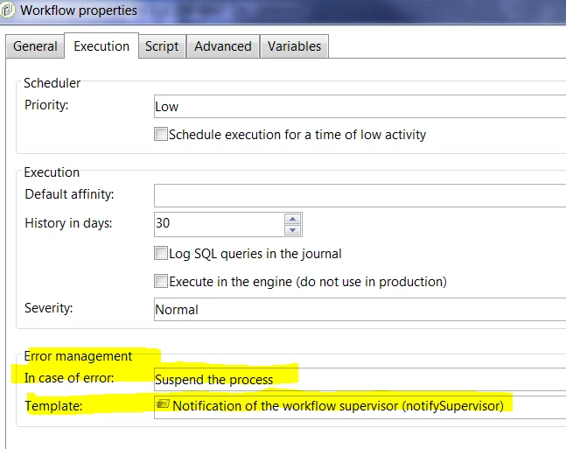Open In case of error dropdown
Image resolution: width=566 pixels, height=449 pixels.
tap(360, 379)
